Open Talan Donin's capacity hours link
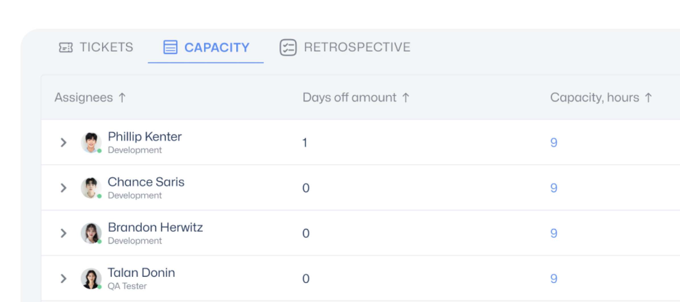The image size is (680, 302). [553, 279]
